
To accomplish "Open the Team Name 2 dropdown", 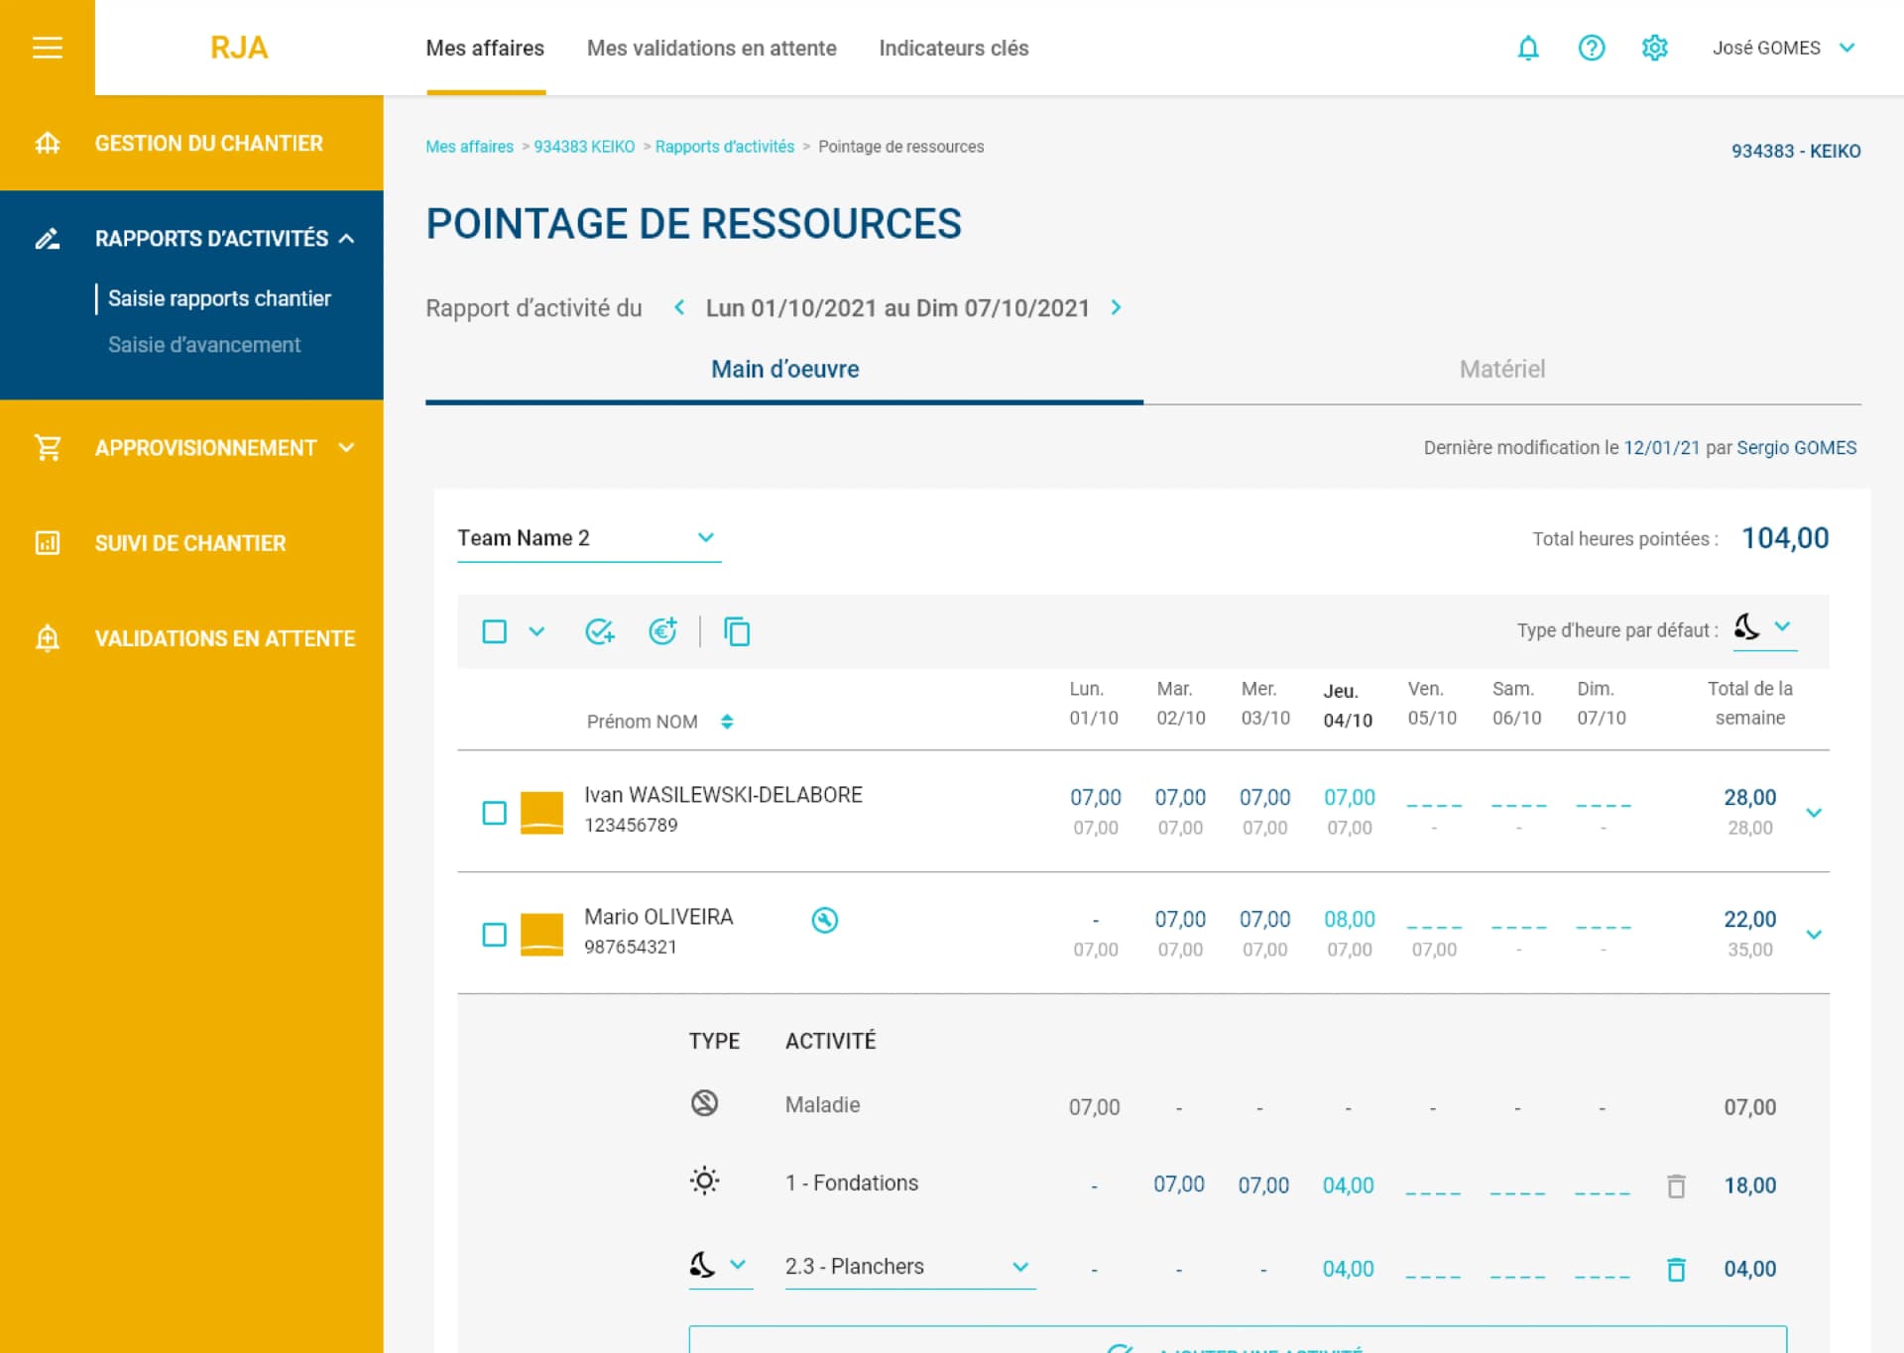I will click(x=589, y=538).
